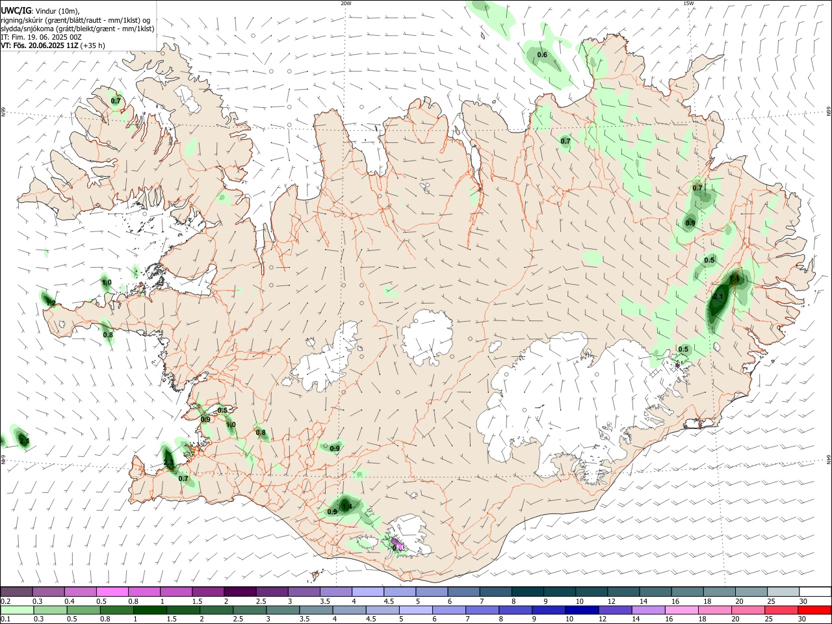
Task: Click the 0.2 label in the snow legend
Action: click(6, 601)
